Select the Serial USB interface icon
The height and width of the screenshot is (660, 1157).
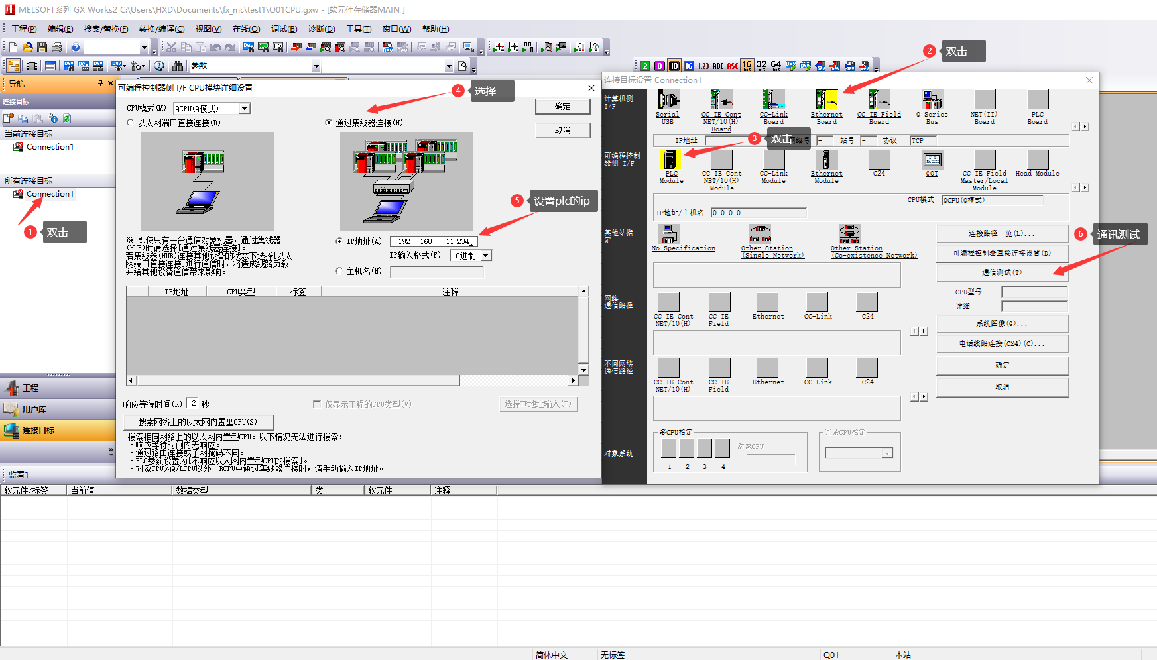(x=668, y=101)
